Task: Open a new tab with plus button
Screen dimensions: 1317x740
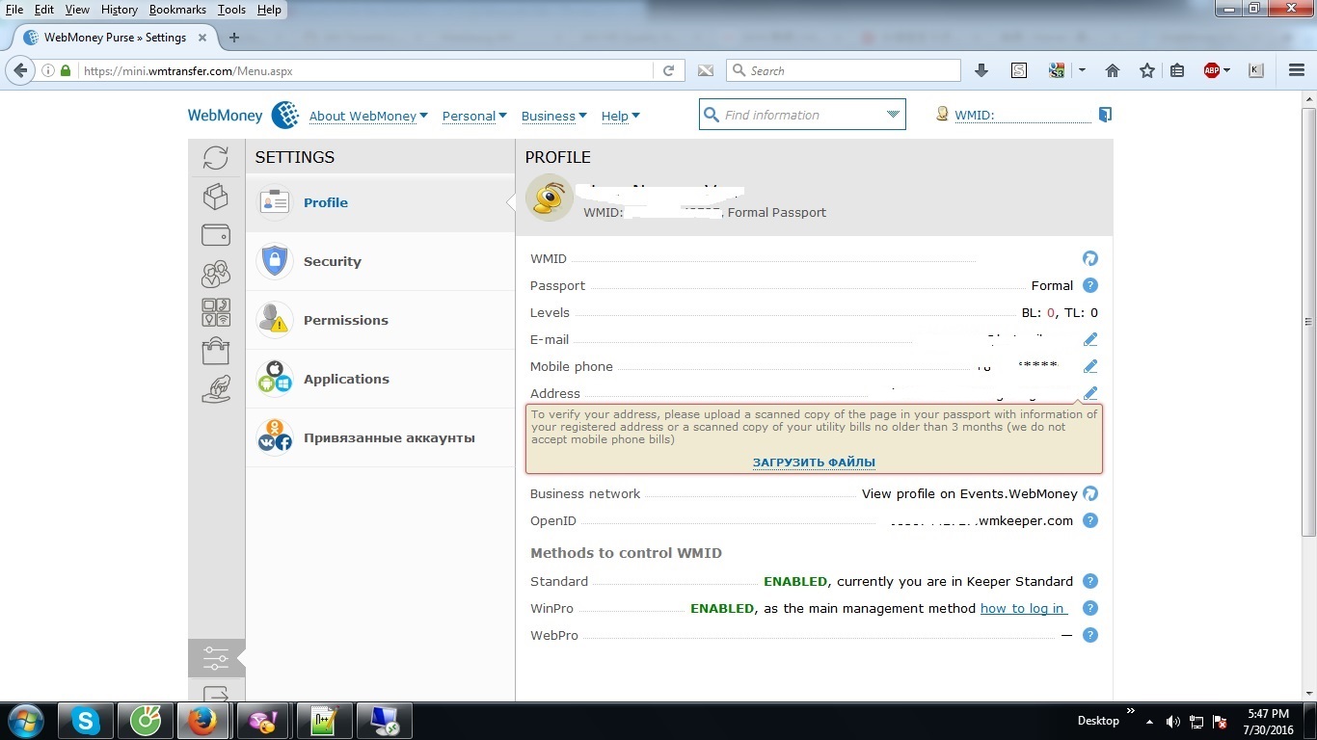Action: [233, 38]
